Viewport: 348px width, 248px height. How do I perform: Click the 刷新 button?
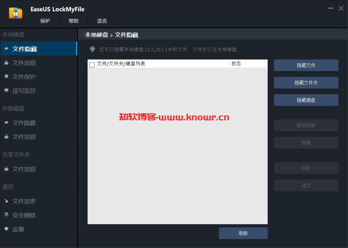click(x=243, y=233)
